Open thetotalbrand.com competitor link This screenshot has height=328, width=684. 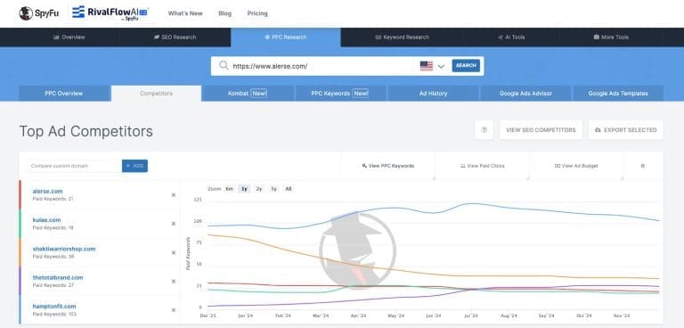pyautogui.click(x=58, y=278)
